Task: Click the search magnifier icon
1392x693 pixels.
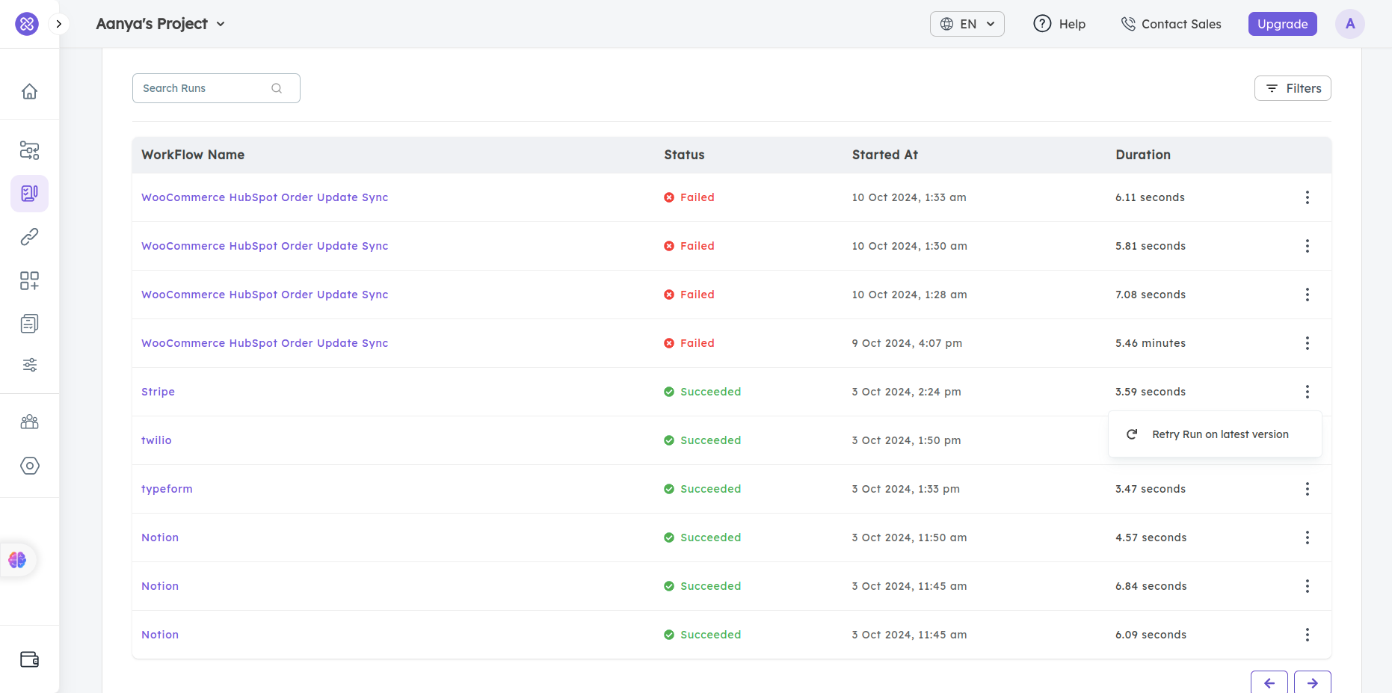Action: (277, 88)
